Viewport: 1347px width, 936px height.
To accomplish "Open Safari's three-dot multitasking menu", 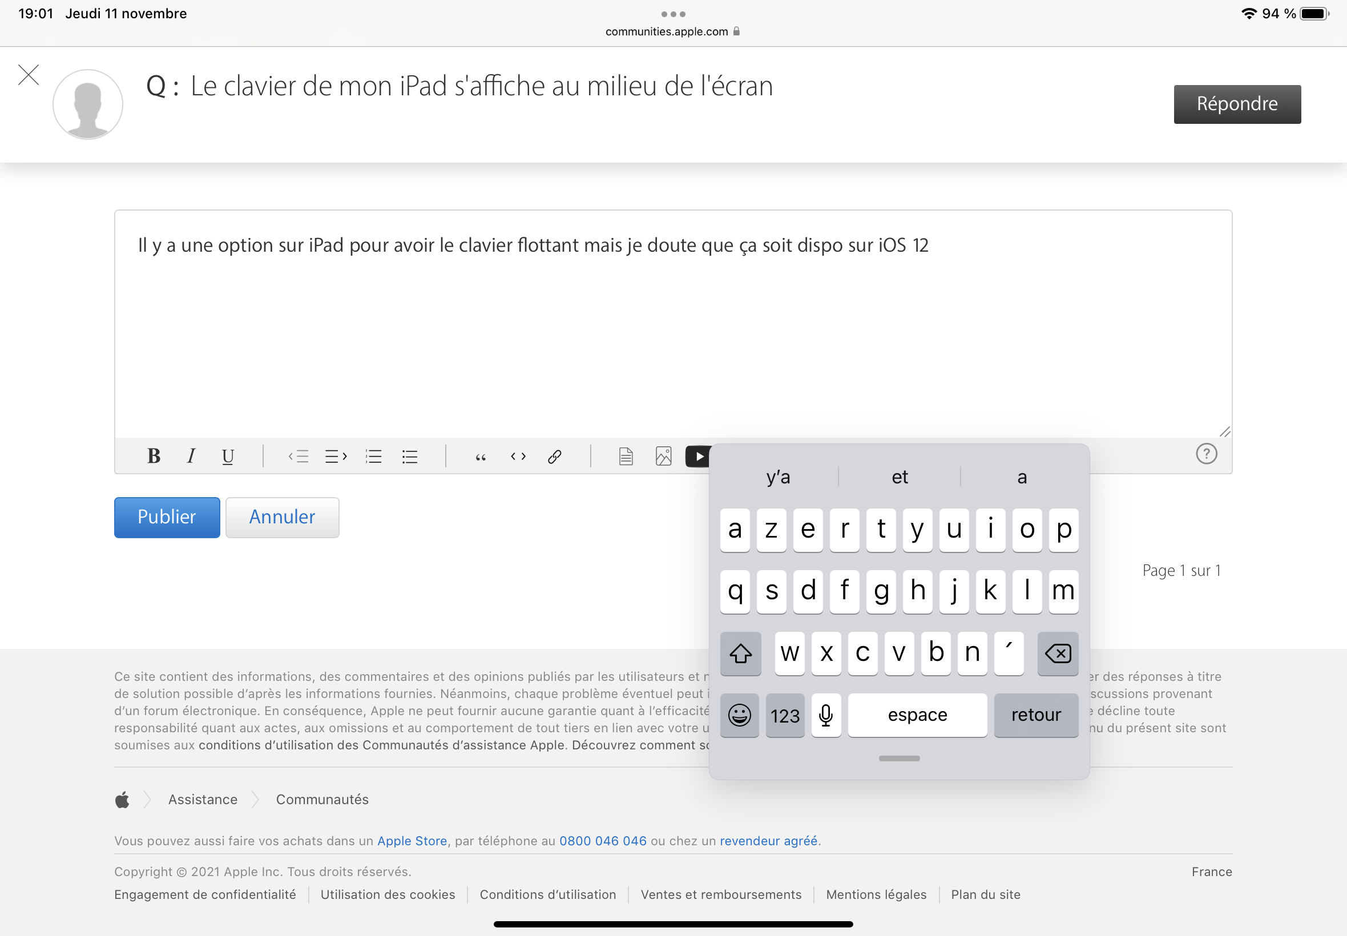I will (x=672, y=14).
